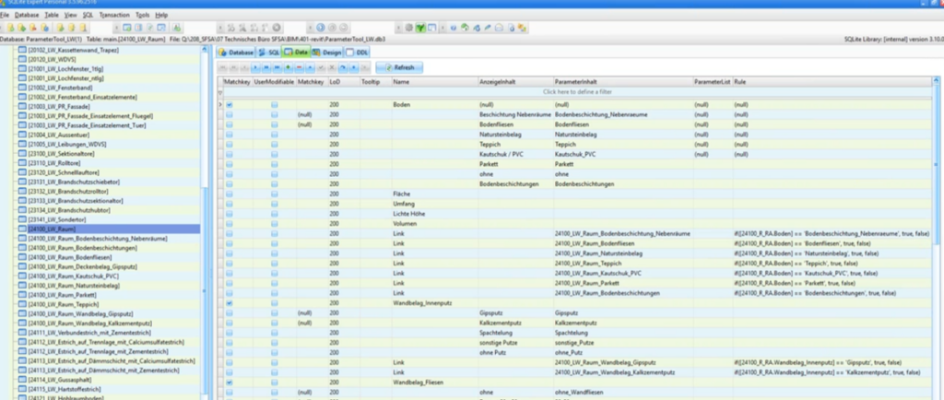Click the green plus insert record button
Screen dimensions: 944x400
point(287,68)
